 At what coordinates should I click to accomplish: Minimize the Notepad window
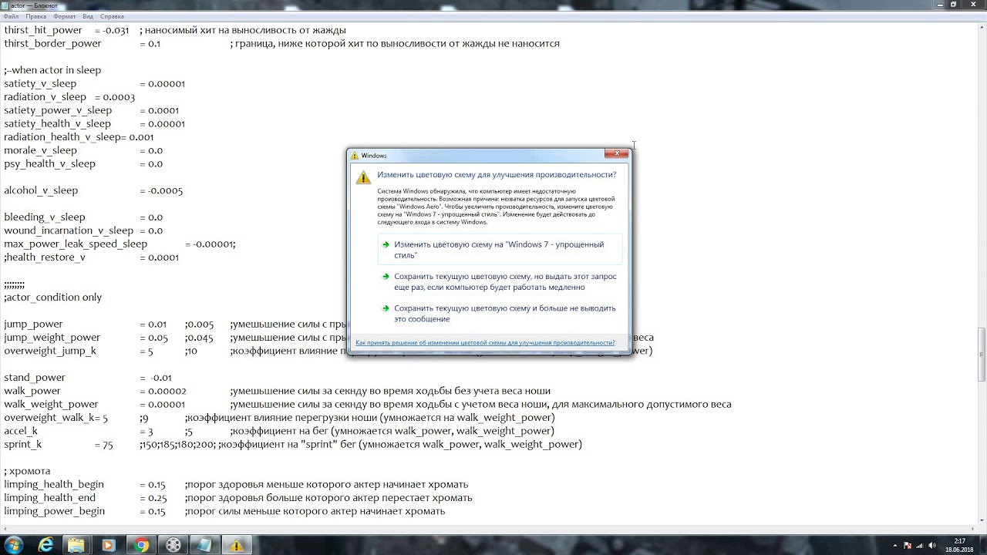[938, 5]
